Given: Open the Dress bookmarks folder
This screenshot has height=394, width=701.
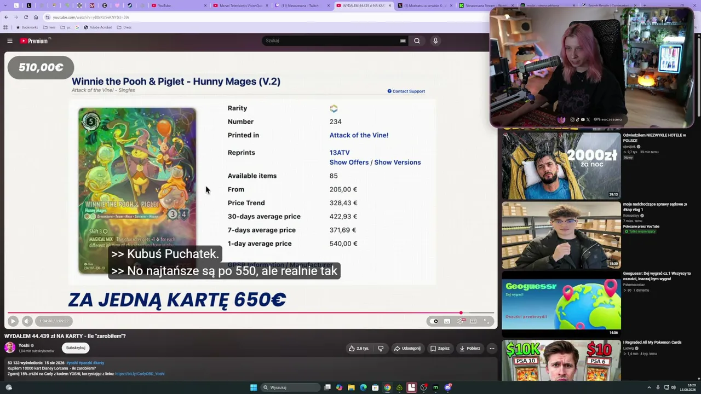Looking at the screenshot, I should (124, 27).
